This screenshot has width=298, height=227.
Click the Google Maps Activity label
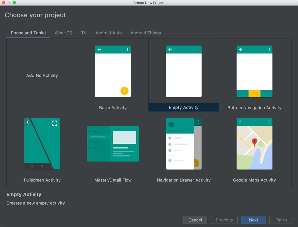point(254,180)
